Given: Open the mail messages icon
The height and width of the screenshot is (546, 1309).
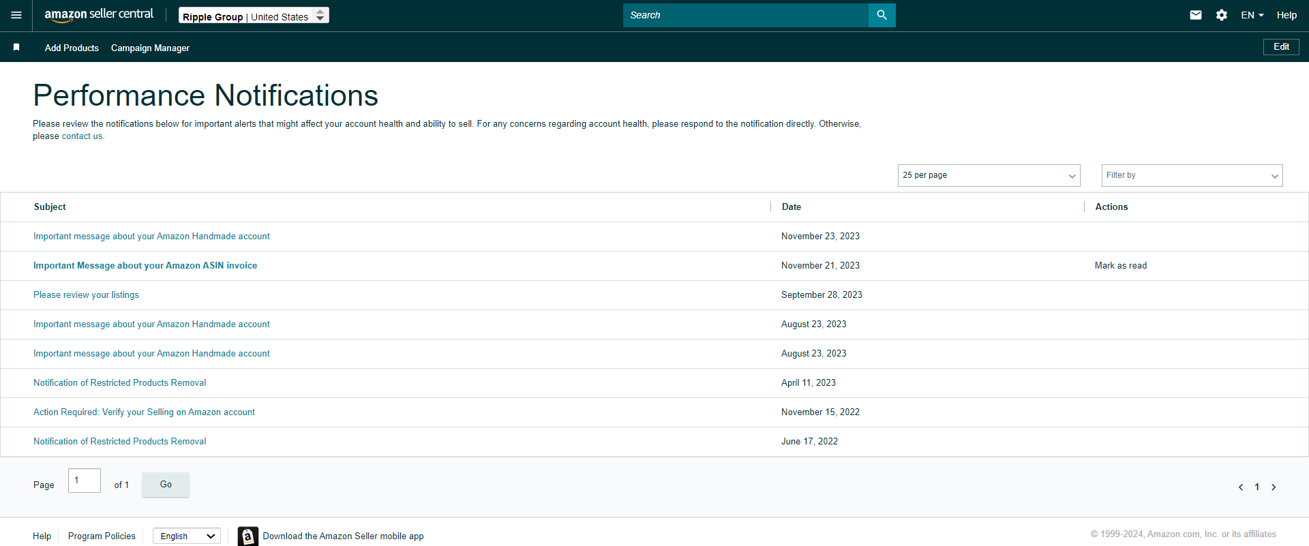Looking at the screenshot, I should tap(1195, 15).
